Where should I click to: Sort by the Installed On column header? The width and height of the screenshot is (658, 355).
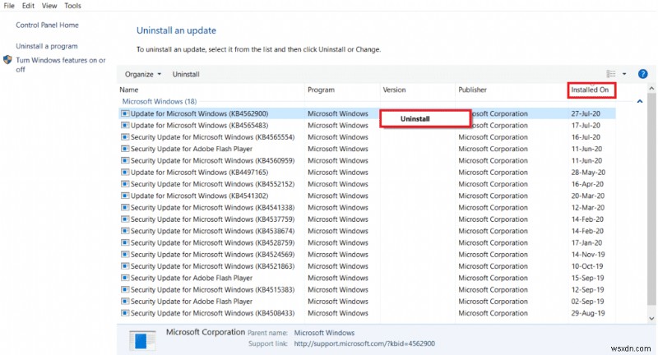point(590,90)
